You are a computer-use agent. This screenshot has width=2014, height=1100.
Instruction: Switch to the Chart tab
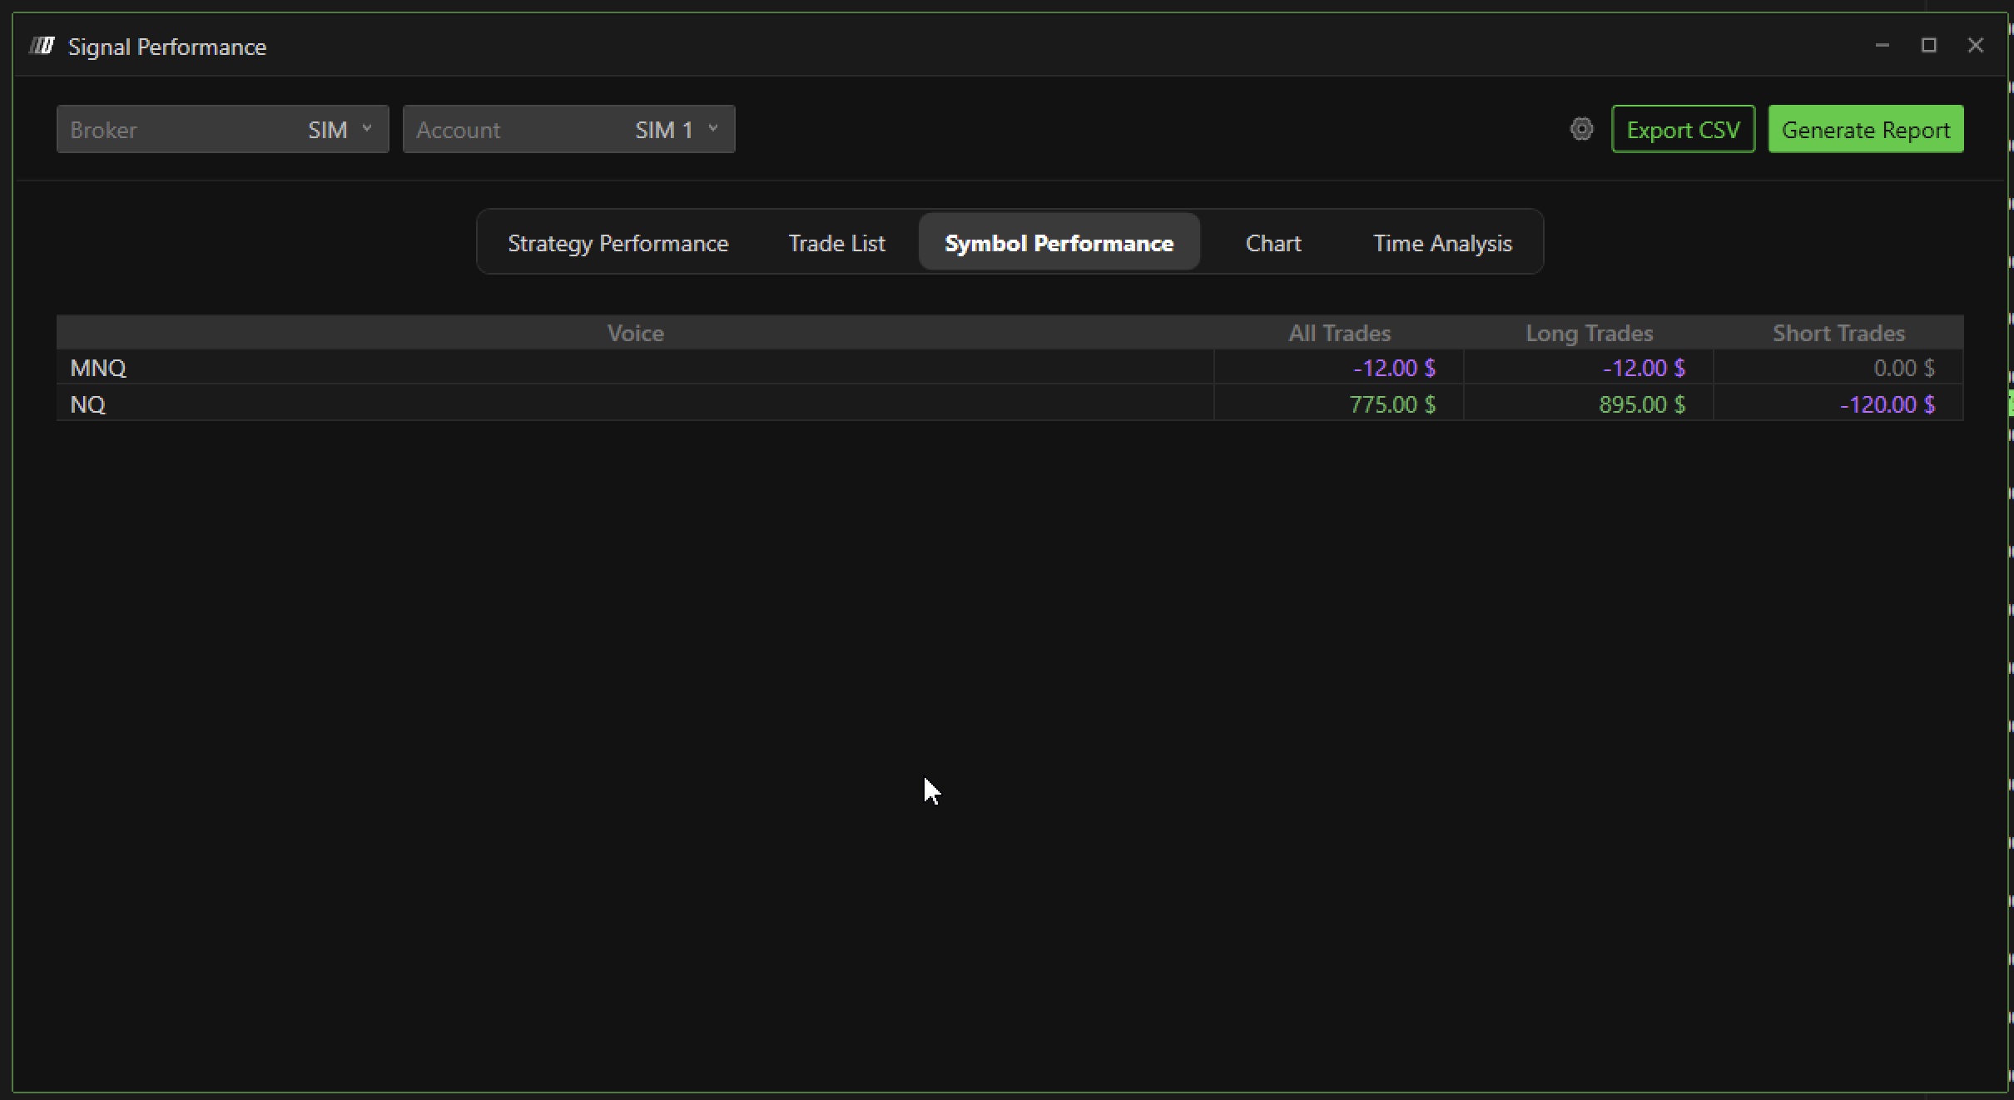1272,243
